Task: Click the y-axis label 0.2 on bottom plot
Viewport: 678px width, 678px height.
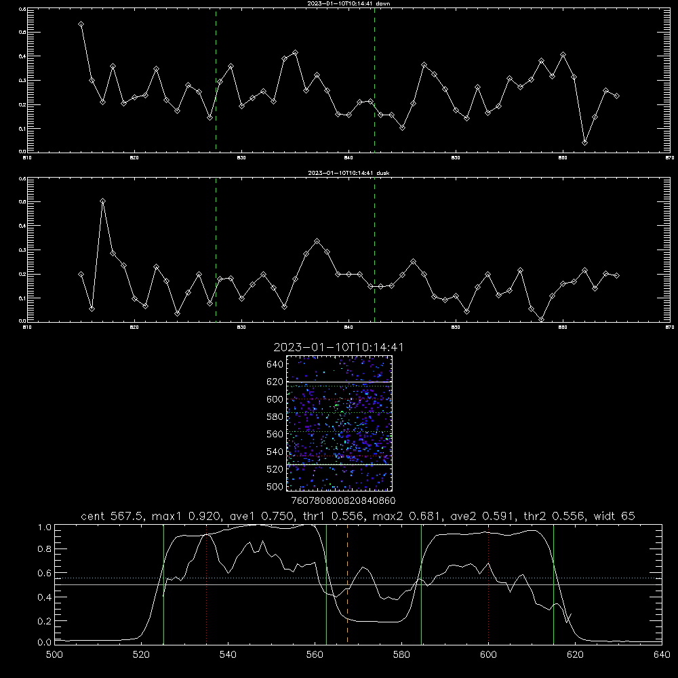Action: point(45,621)
